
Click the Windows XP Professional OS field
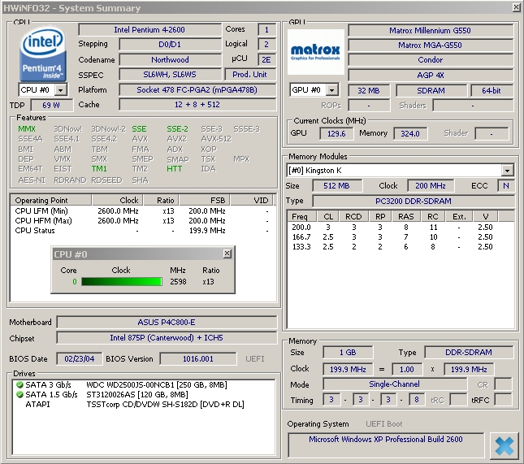(386, 444)
